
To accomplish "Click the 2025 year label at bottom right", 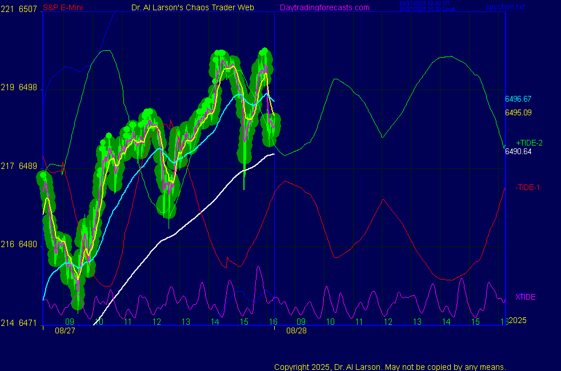I will pos(517,320).
